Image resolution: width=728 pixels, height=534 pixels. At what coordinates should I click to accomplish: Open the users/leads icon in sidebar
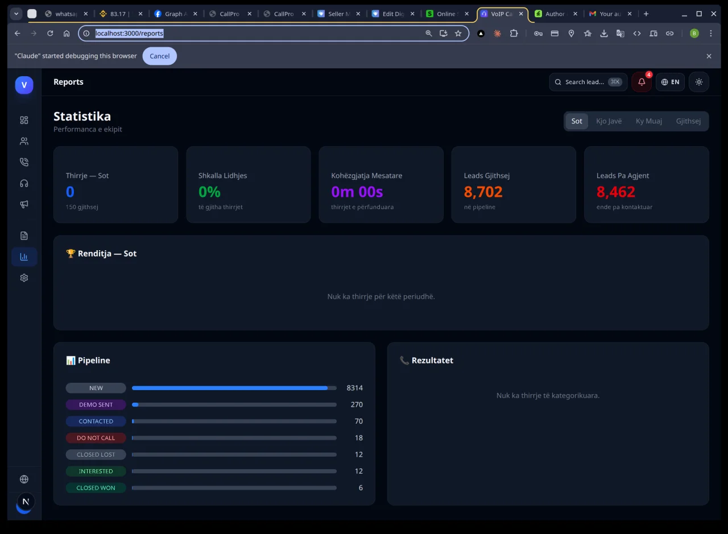(24, 141)
